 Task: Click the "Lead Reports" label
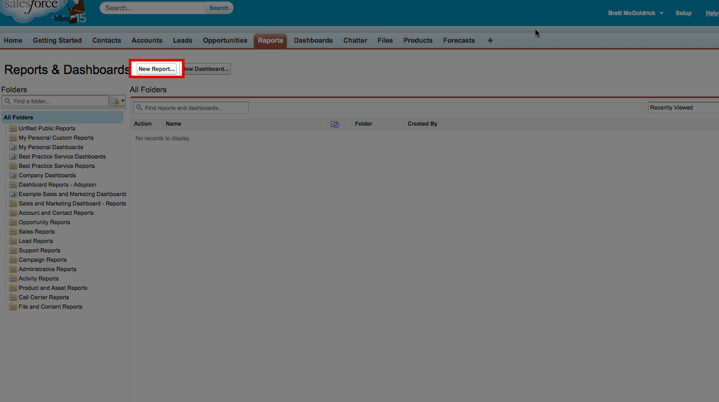coord(36,241)
